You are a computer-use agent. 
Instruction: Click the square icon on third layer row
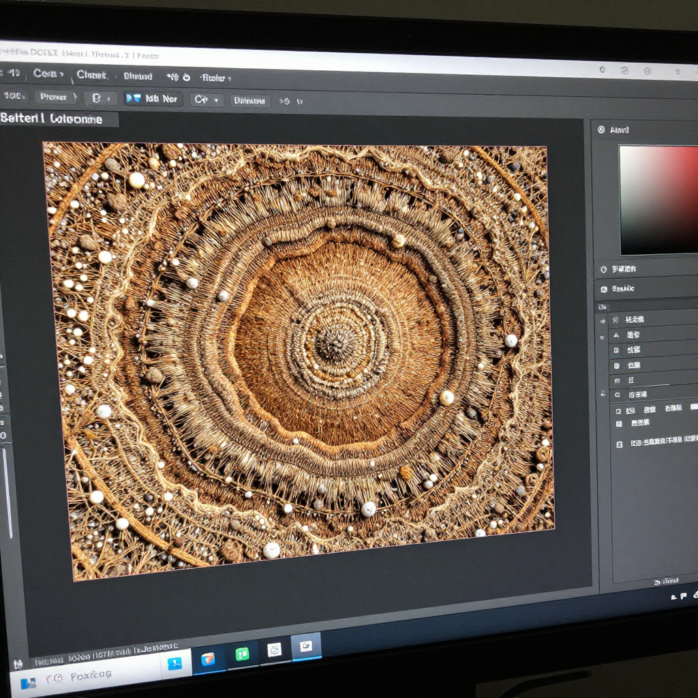616,350
